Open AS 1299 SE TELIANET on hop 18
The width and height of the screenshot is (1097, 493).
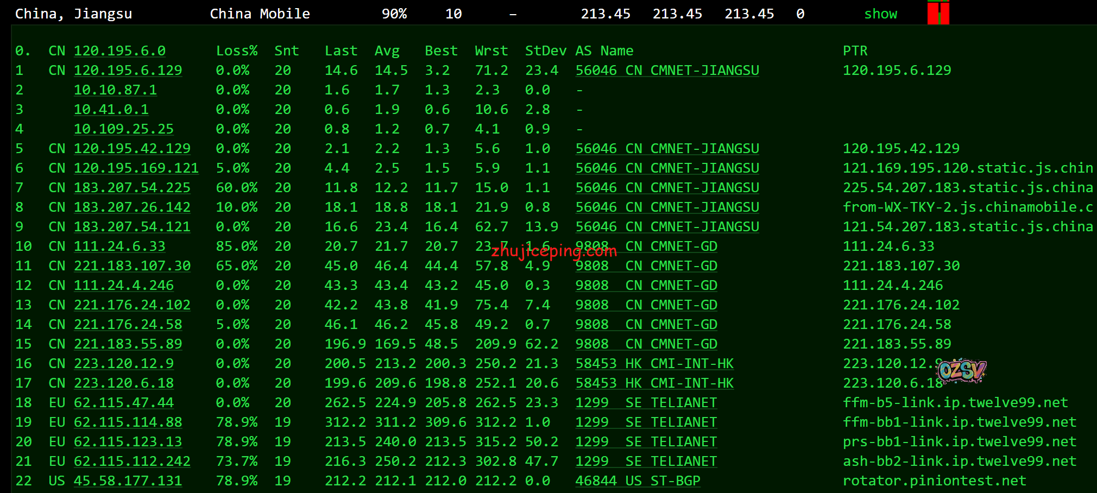646,403
